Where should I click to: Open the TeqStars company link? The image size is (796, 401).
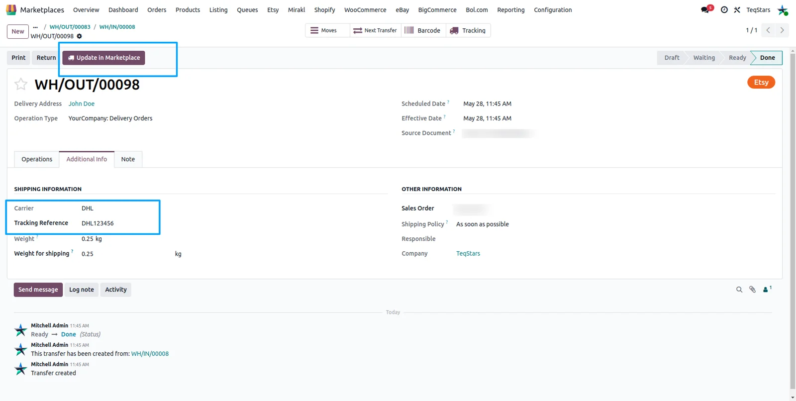coord(468,253)
